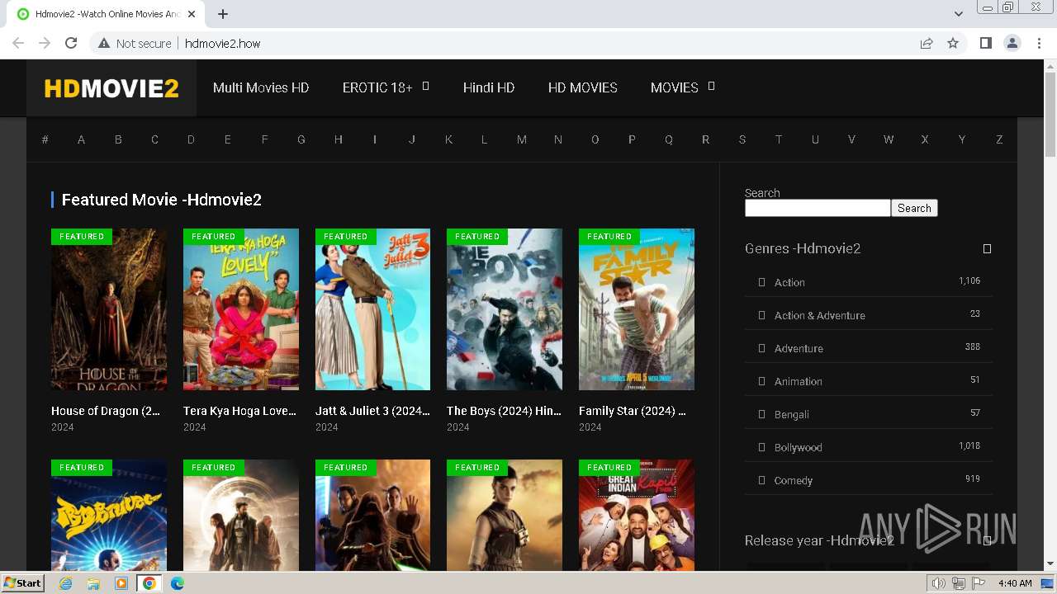
Task: Filter titles by letter H
Action: [x=339, y=139]
